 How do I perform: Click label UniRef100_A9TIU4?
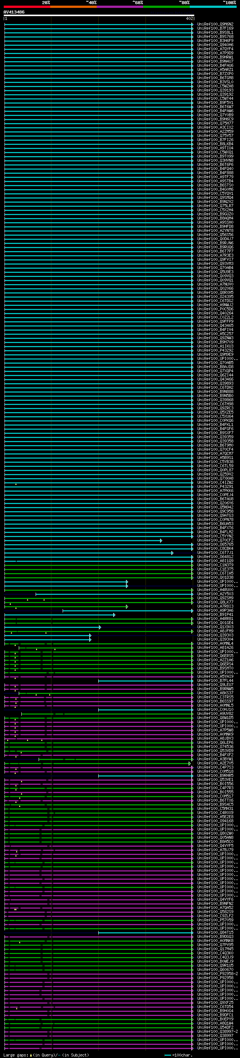(x=215, y=148)
